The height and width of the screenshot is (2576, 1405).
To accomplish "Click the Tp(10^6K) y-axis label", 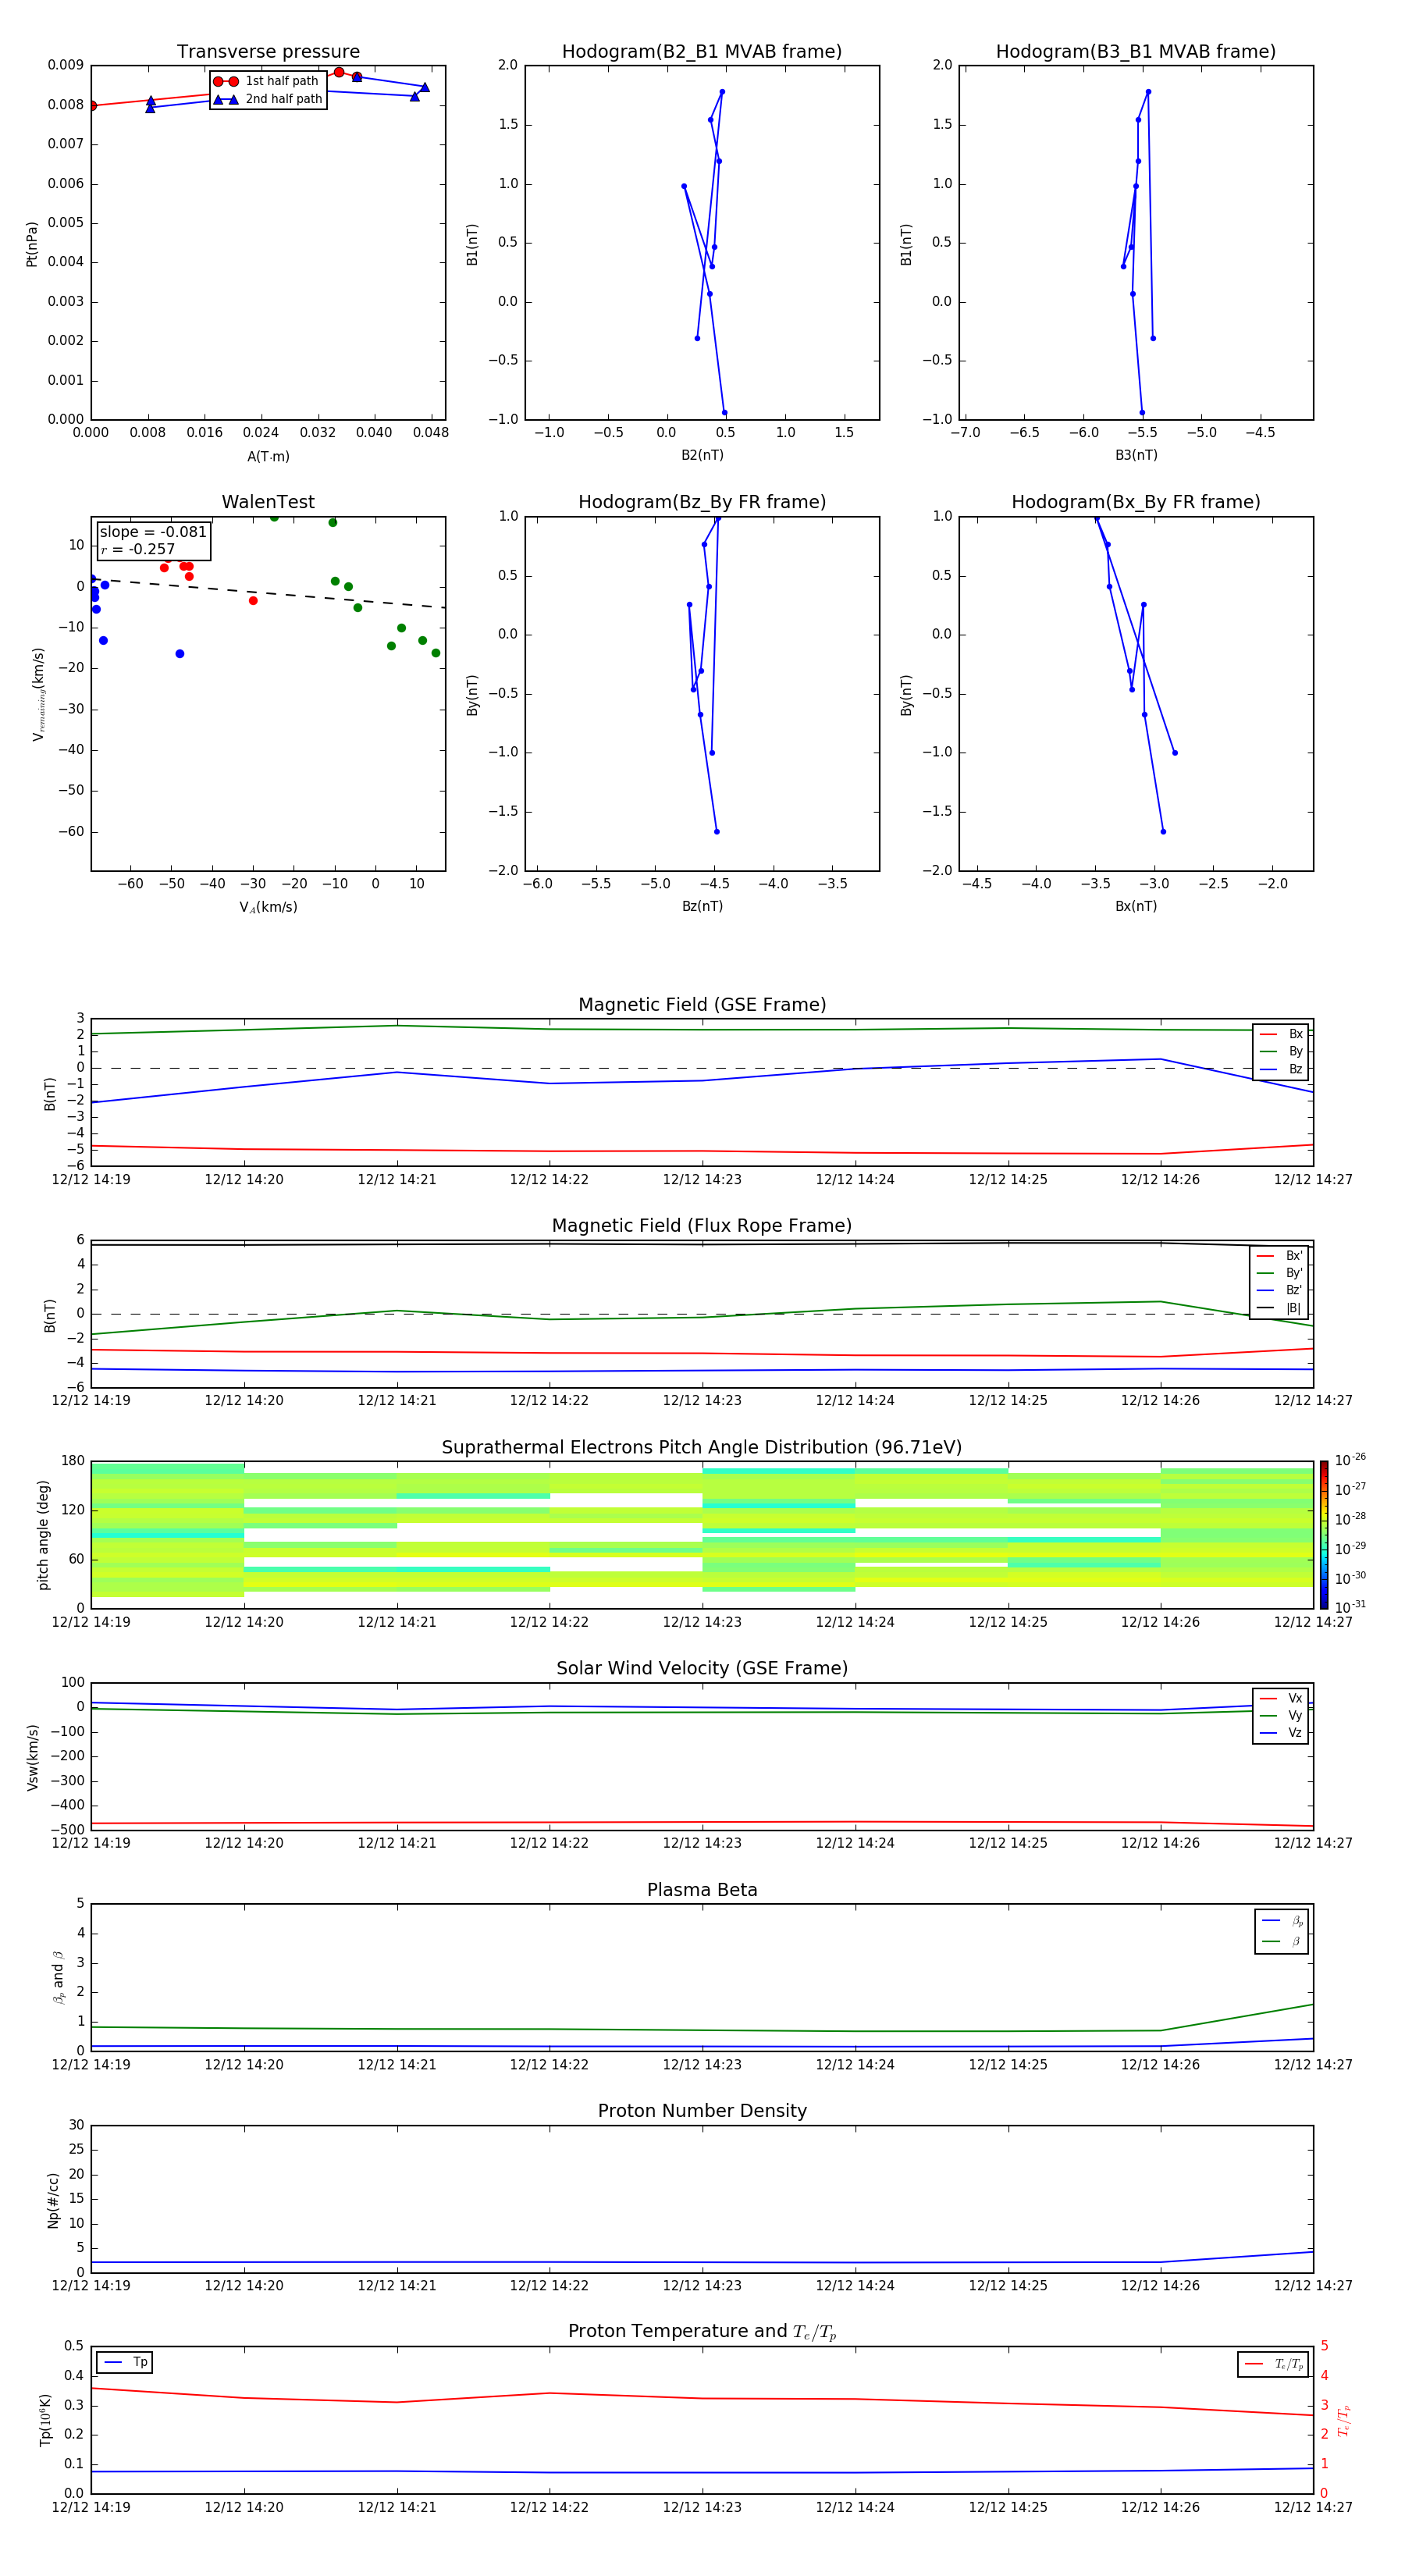I will [x=45, y=2420].
